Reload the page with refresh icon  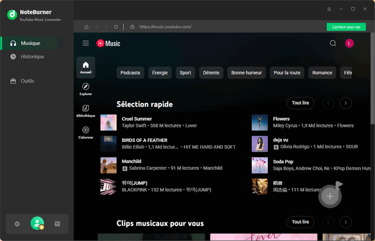(116, 27)
